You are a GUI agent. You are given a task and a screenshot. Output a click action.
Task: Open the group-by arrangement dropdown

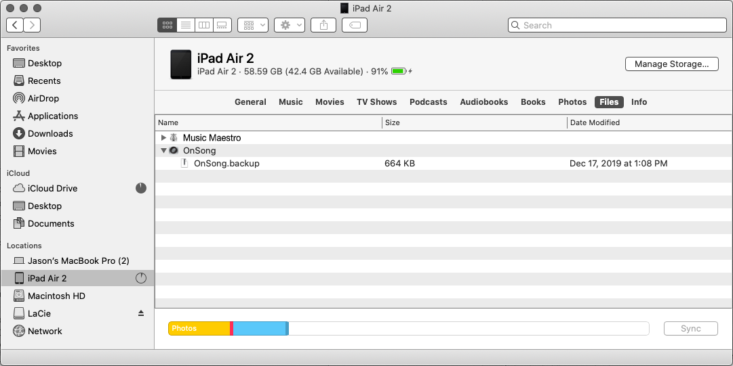point(253,25)
